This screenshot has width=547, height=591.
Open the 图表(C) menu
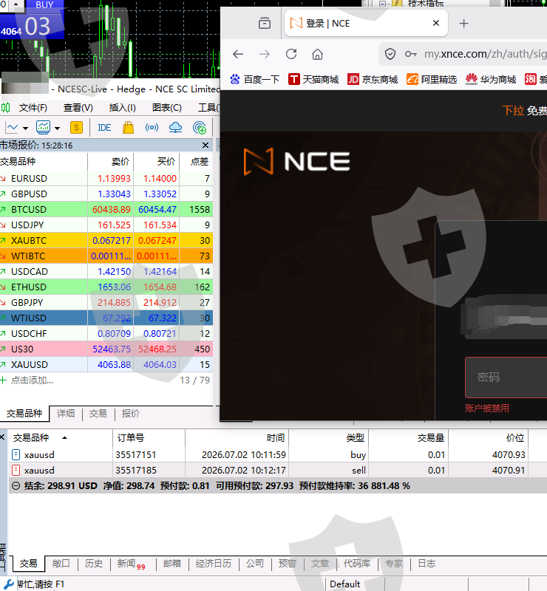[x=167, y=108]
